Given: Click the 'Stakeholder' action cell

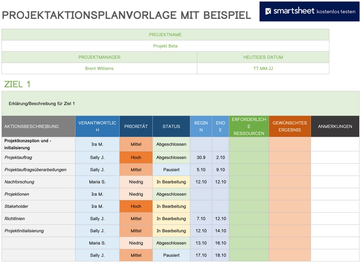Looking at the screenshot, I should pos(38,206).
